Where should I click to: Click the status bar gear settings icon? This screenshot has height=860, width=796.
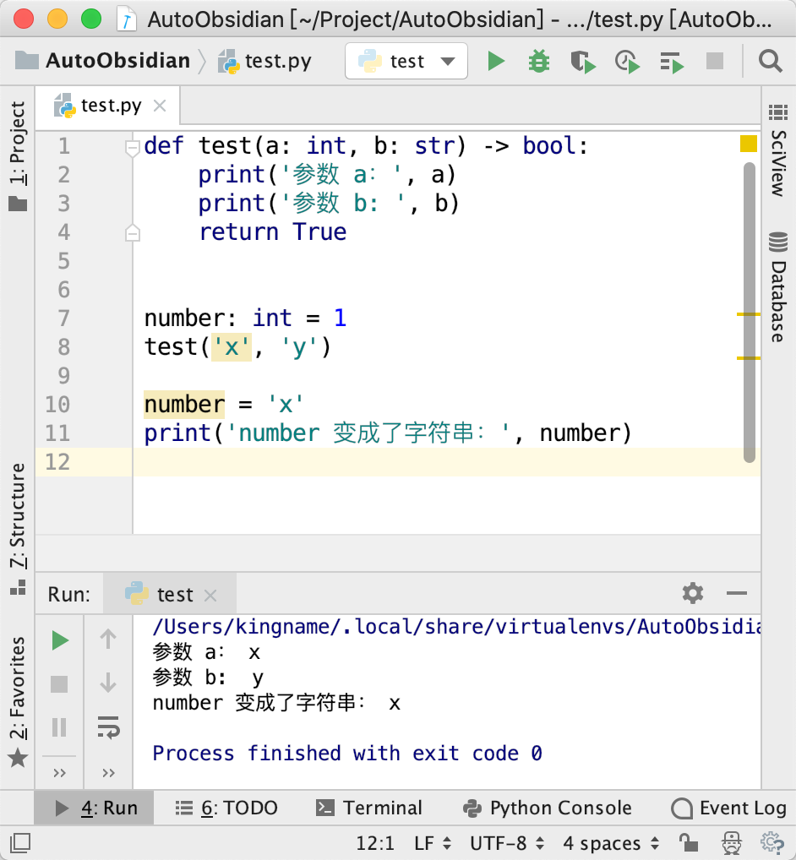point(772,843)
